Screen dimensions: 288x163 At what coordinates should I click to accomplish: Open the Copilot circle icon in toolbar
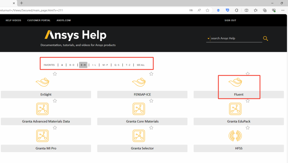click(x=218, y=10)
